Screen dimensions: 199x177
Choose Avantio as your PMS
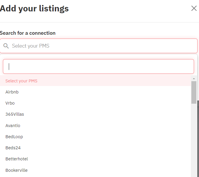96,126
